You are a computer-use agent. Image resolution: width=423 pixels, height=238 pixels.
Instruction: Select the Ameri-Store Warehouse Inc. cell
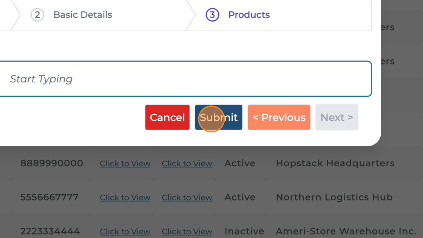coord(346,231)
